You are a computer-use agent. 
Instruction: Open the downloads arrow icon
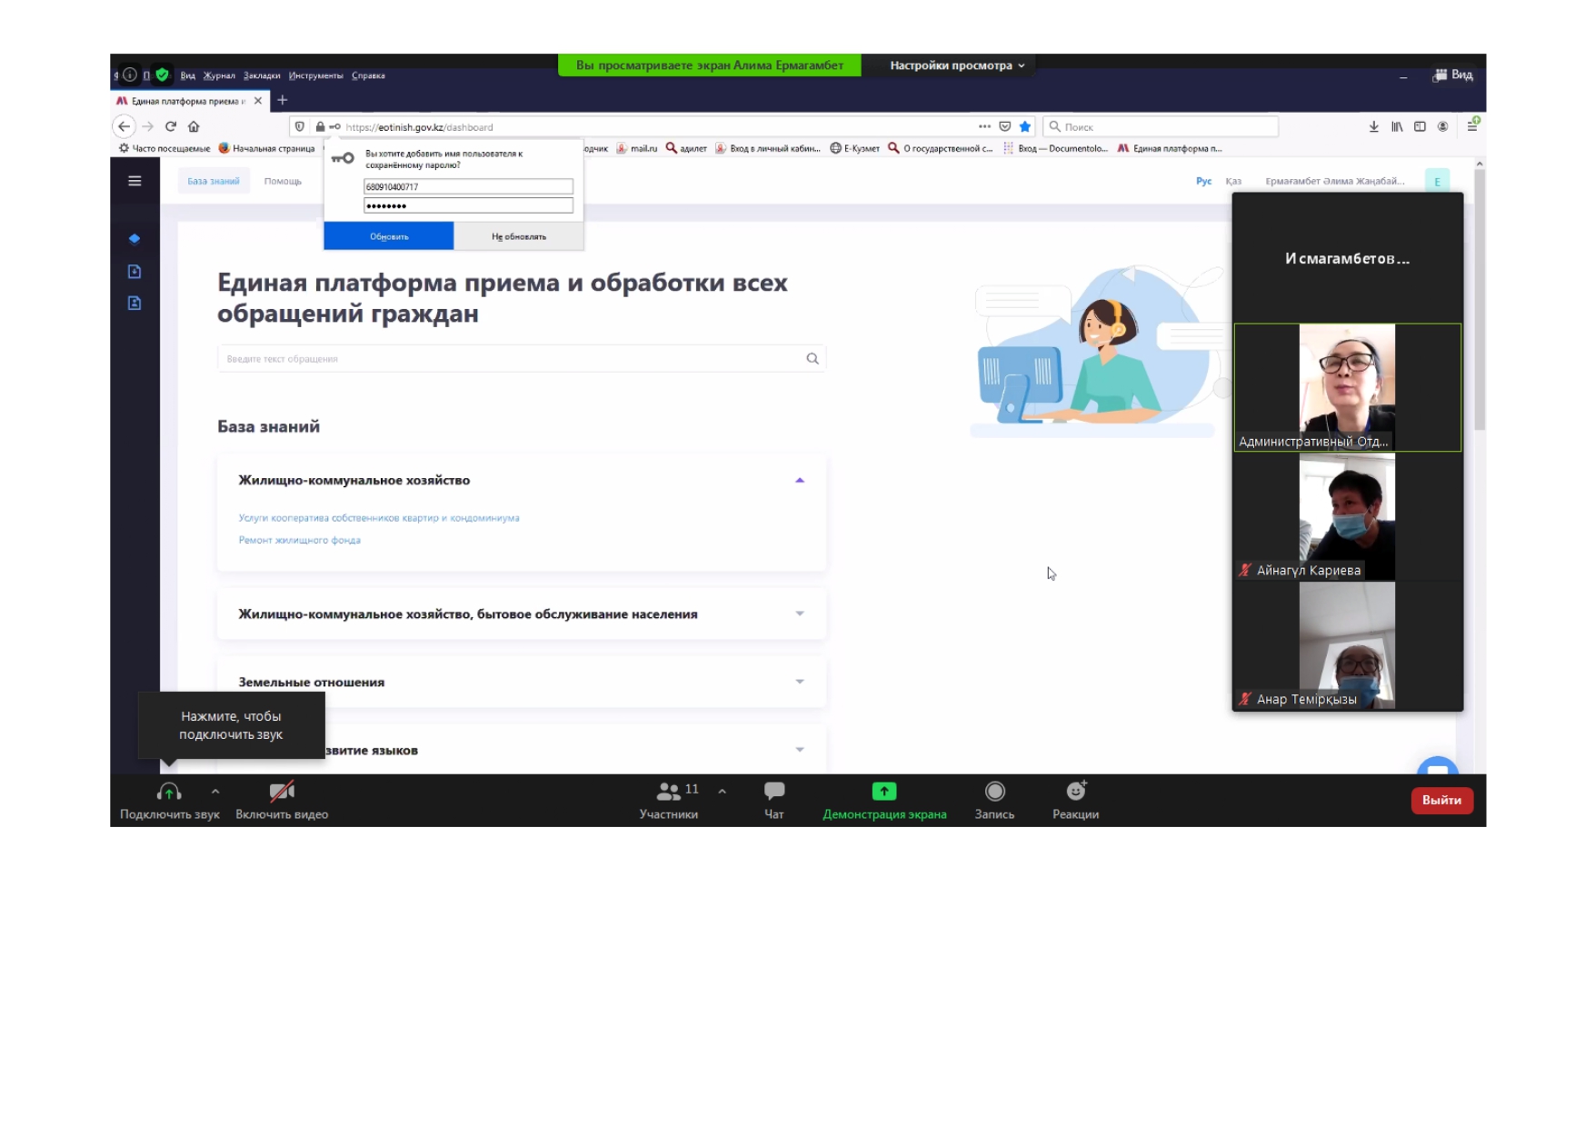[x=1373, y=126]
